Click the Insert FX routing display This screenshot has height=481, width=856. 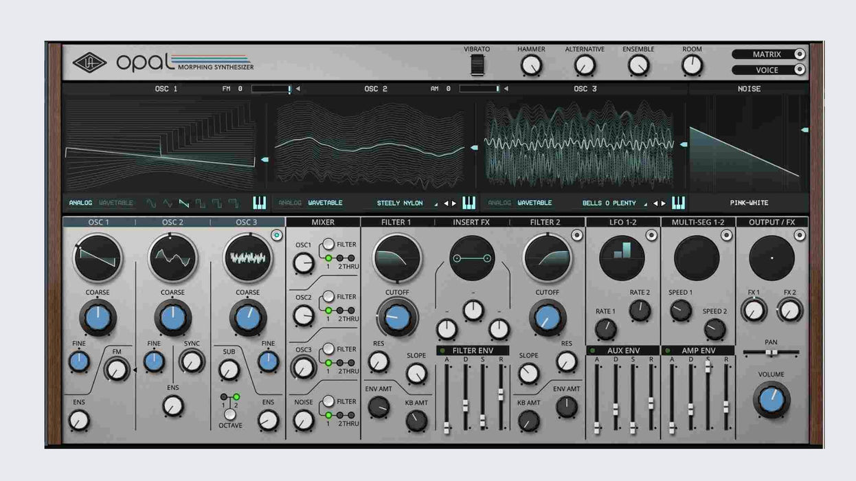coord(473,258)
